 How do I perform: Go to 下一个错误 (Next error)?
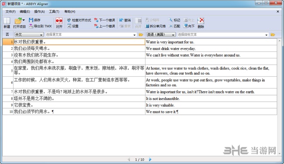click(104, 20)
